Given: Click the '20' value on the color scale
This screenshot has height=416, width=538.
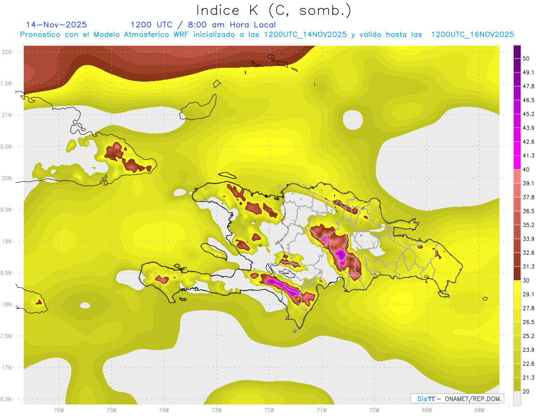Looking at the screenshot, I should [527, 392].
